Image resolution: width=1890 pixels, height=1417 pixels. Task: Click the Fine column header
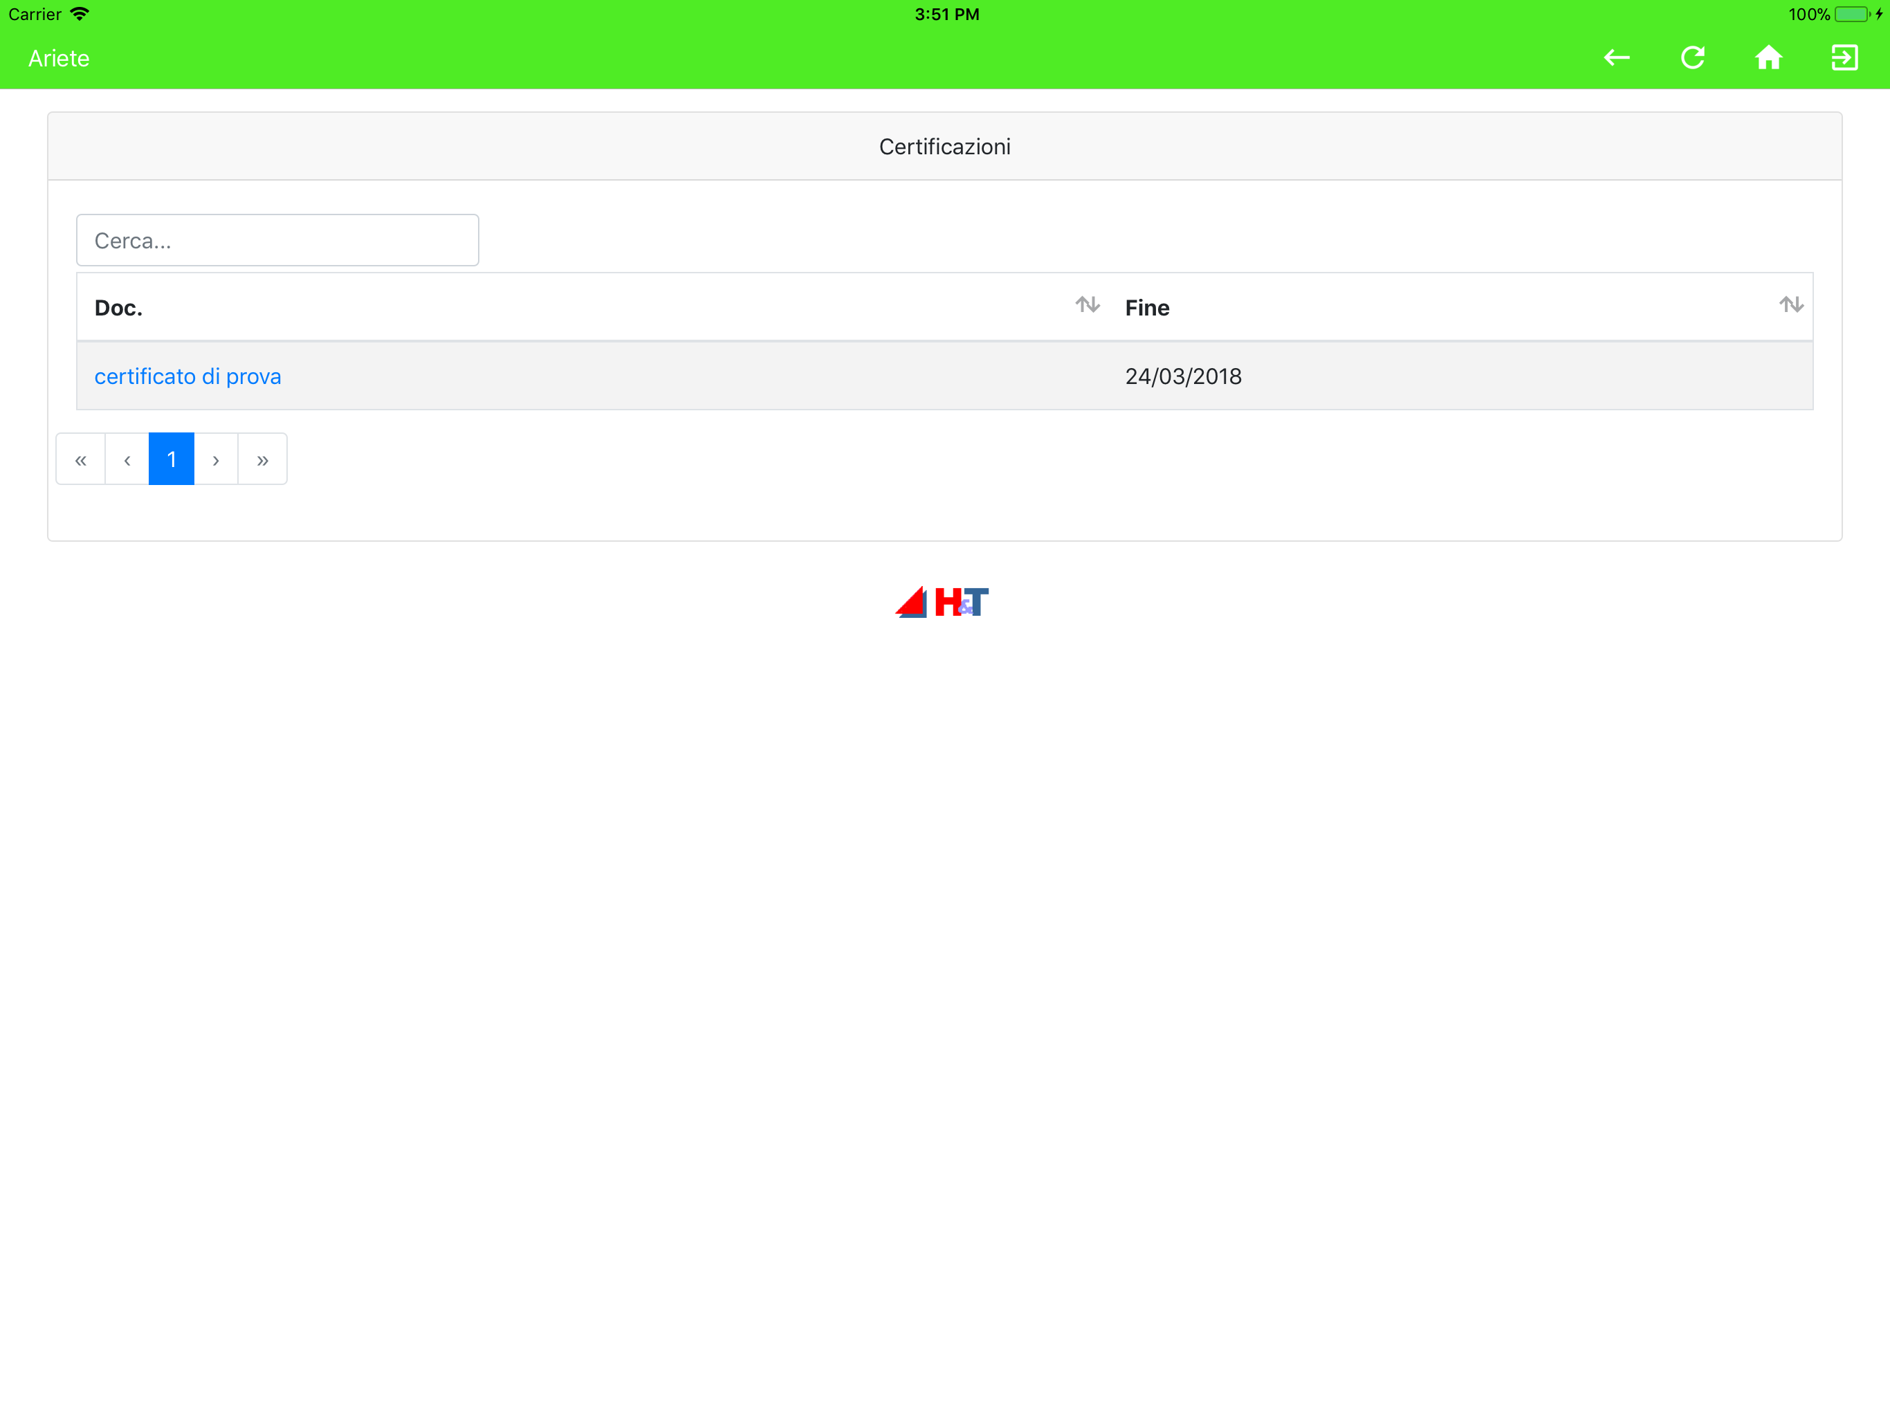[1146, 309]
